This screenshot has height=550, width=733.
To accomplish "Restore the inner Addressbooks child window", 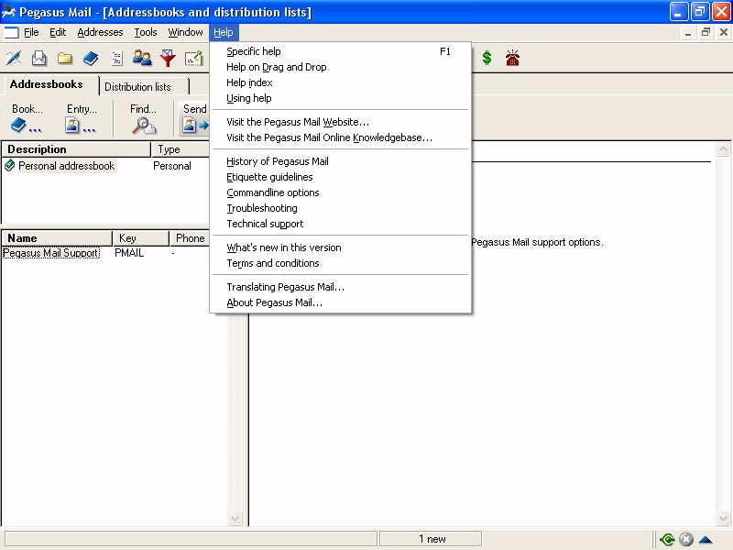I will (x=706, y=32).
